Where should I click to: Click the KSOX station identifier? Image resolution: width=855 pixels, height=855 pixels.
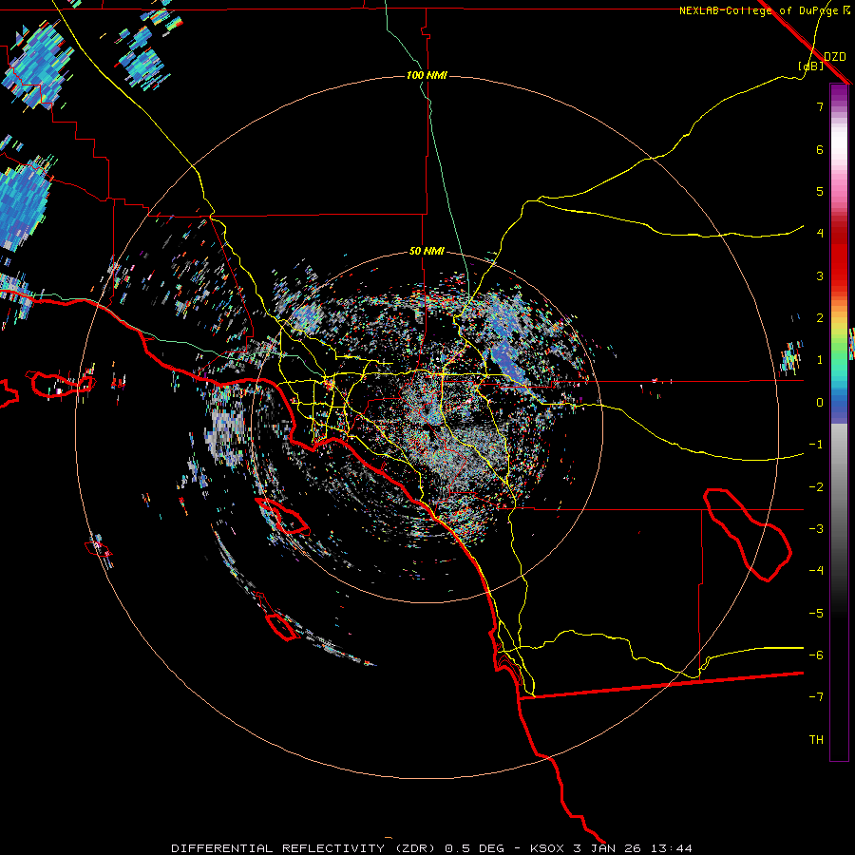548,848
